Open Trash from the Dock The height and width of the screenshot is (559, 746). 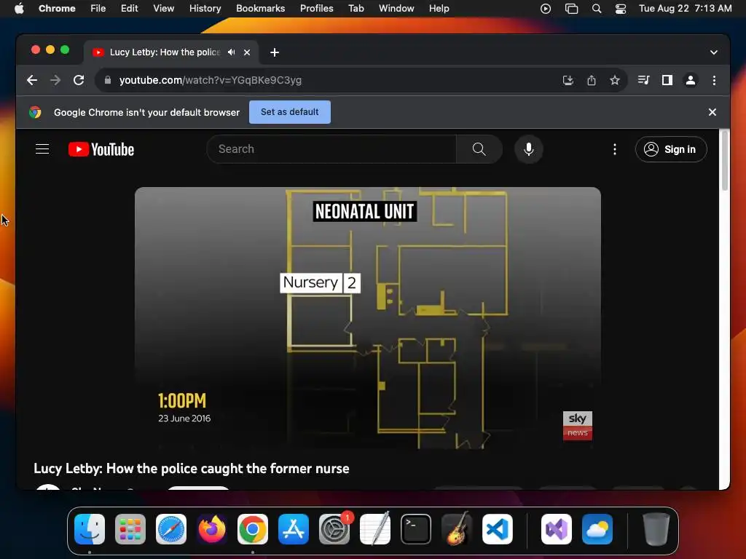click(656, 529)
